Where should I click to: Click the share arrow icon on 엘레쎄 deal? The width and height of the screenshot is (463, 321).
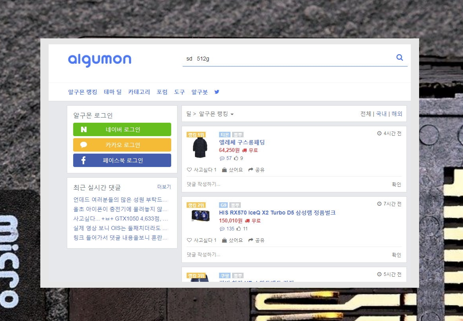point(251,170)
